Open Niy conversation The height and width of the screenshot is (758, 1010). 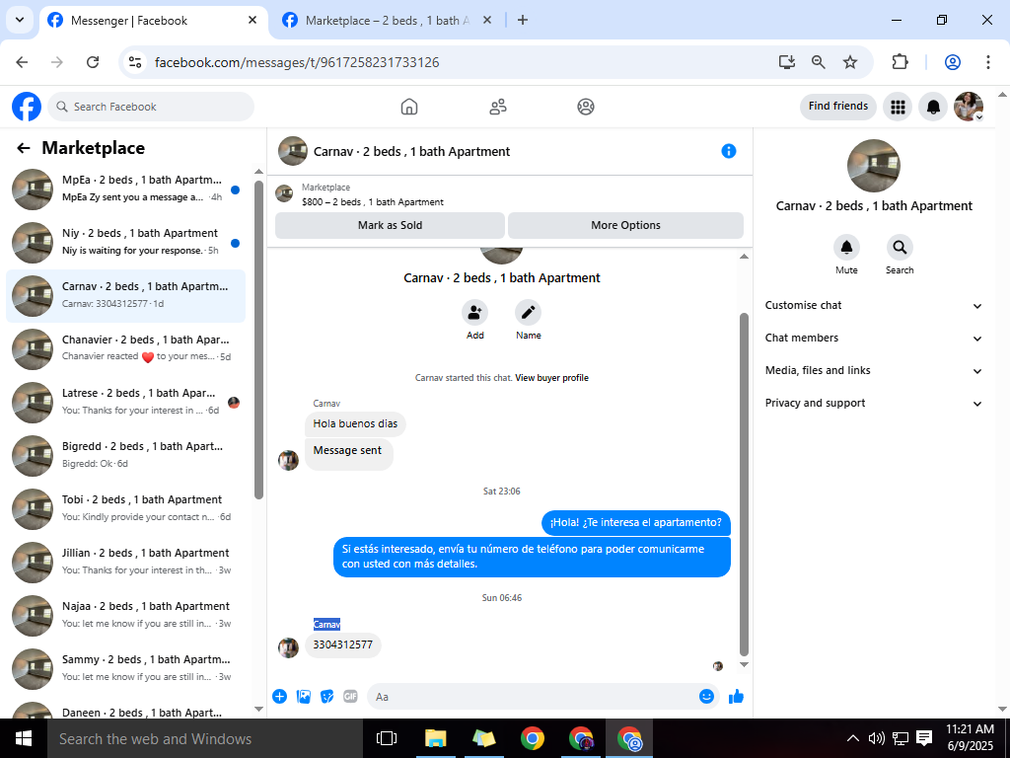coord(125,243)
